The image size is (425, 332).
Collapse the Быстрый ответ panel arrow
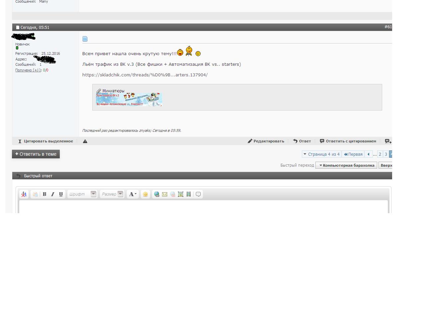coord(18,176)
